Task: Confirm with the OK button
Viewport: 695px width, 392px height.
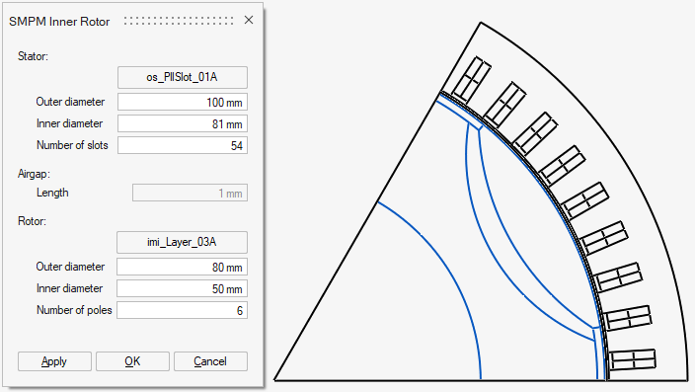Action: point(132,361)
